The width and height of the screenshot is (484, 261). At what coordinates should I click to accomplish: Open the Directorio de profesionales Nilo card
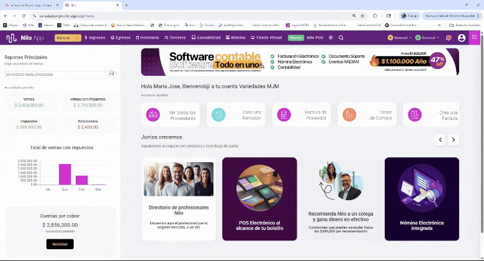(x=179, y=199)
